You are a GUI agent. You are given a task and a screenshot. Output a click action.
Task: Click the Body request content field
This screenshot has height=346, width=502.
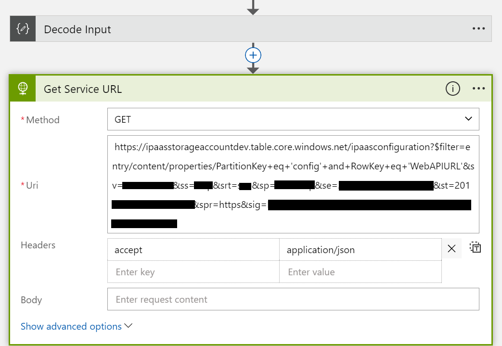tap(293, 299)
